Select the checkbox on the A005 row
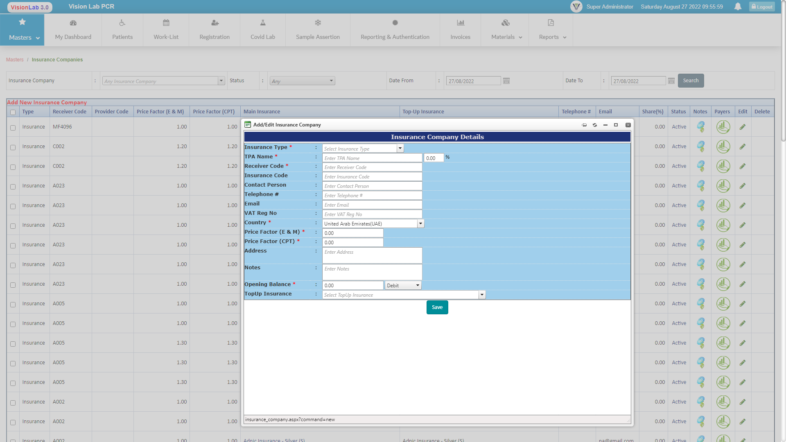The image size is (786, 442). (13, 305)
